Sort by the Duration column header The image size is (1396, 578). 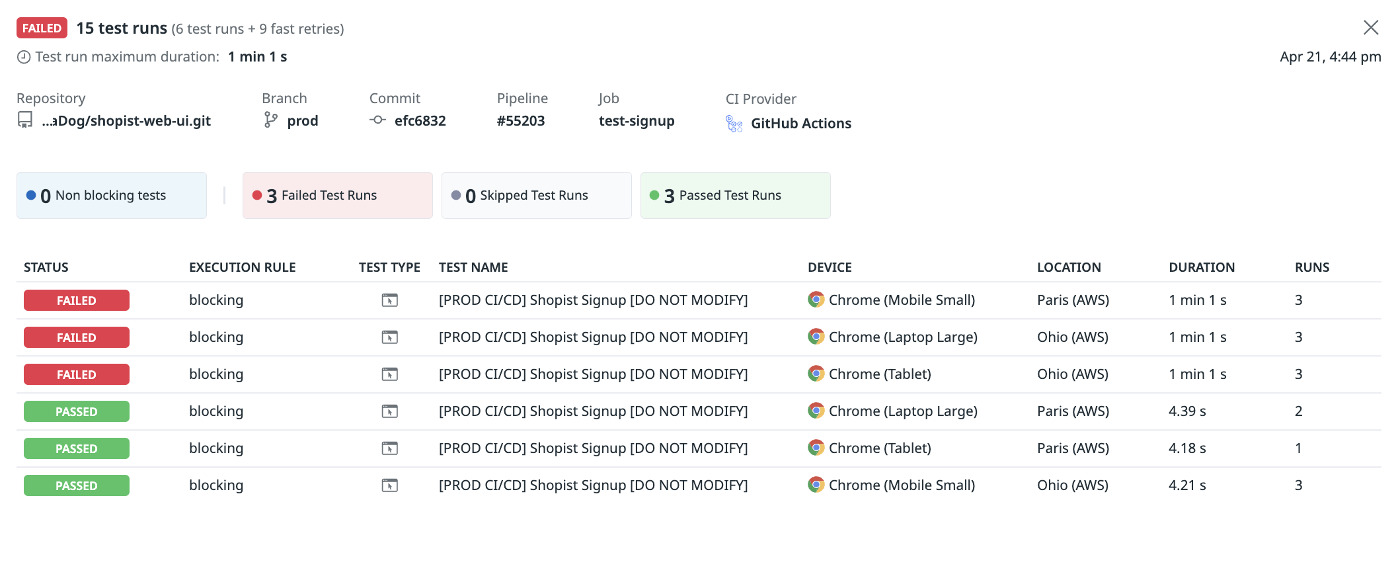coord(1201,267)
